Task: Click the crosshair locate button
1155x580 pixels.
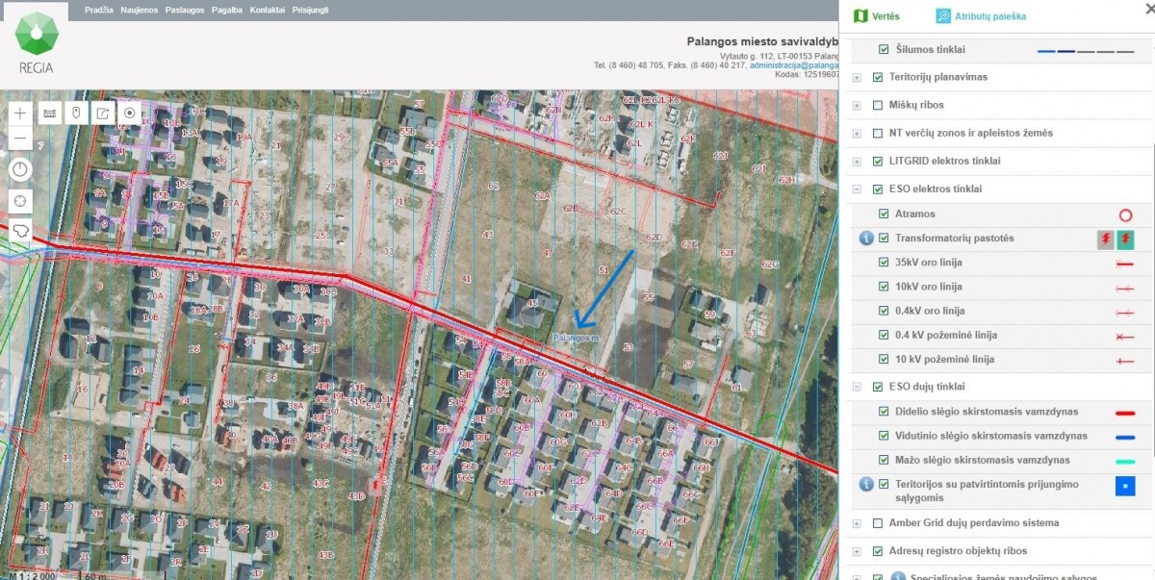Action: pos(21,202)
